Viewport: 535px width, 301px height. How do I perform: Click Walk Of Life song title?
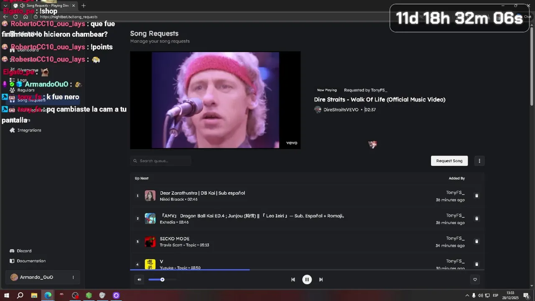(380, 99)
